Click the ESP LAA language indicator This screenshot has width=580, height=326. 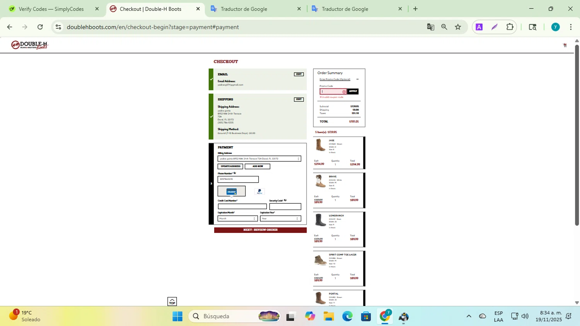point(498,316)
